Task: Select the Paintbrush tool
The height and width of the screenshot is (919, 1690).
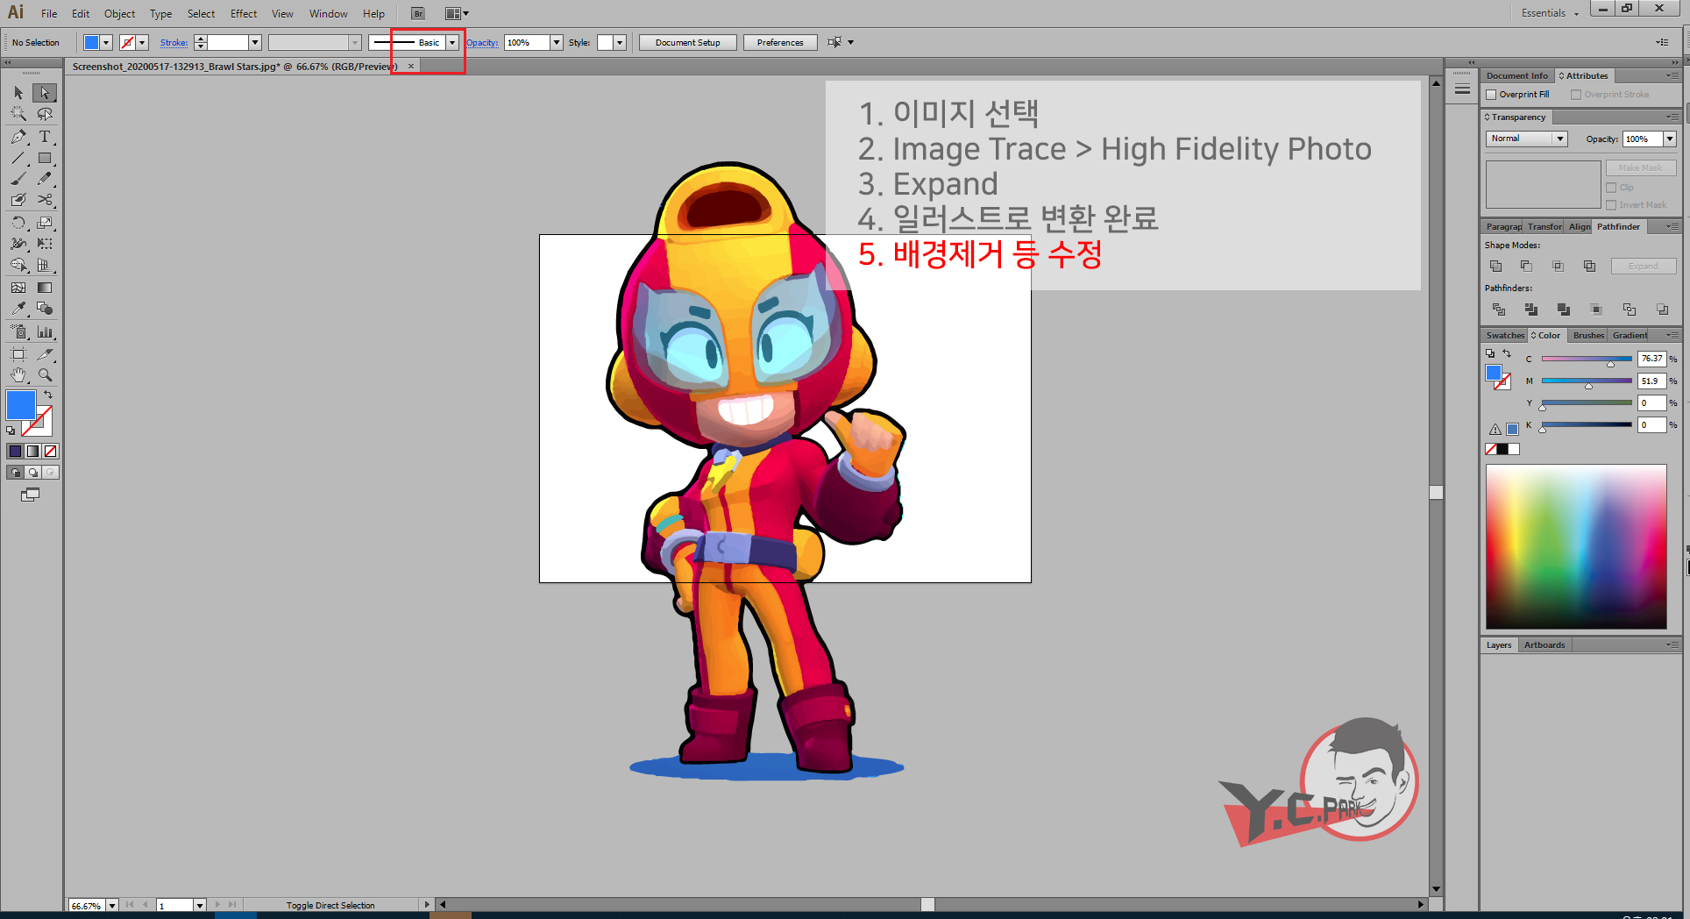Action: click(18, 179)
